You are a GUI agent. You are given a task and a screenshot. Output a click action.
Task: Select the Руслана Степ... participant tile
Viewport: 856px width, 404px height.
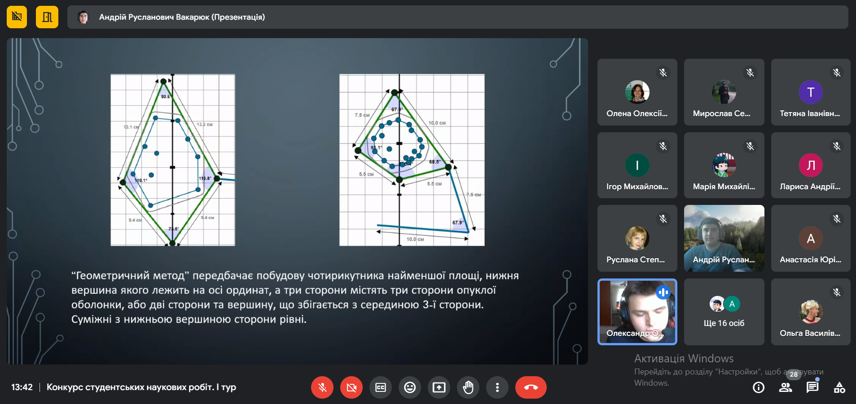pyautogui.click(x=637, y=238)
